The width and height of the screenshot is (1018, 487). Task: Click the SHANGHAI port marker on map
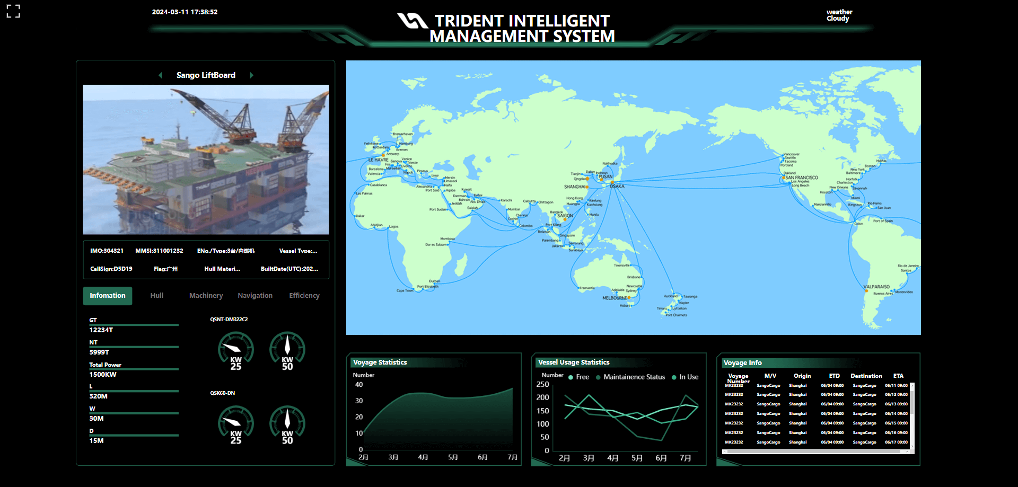[x=587, y=187]
